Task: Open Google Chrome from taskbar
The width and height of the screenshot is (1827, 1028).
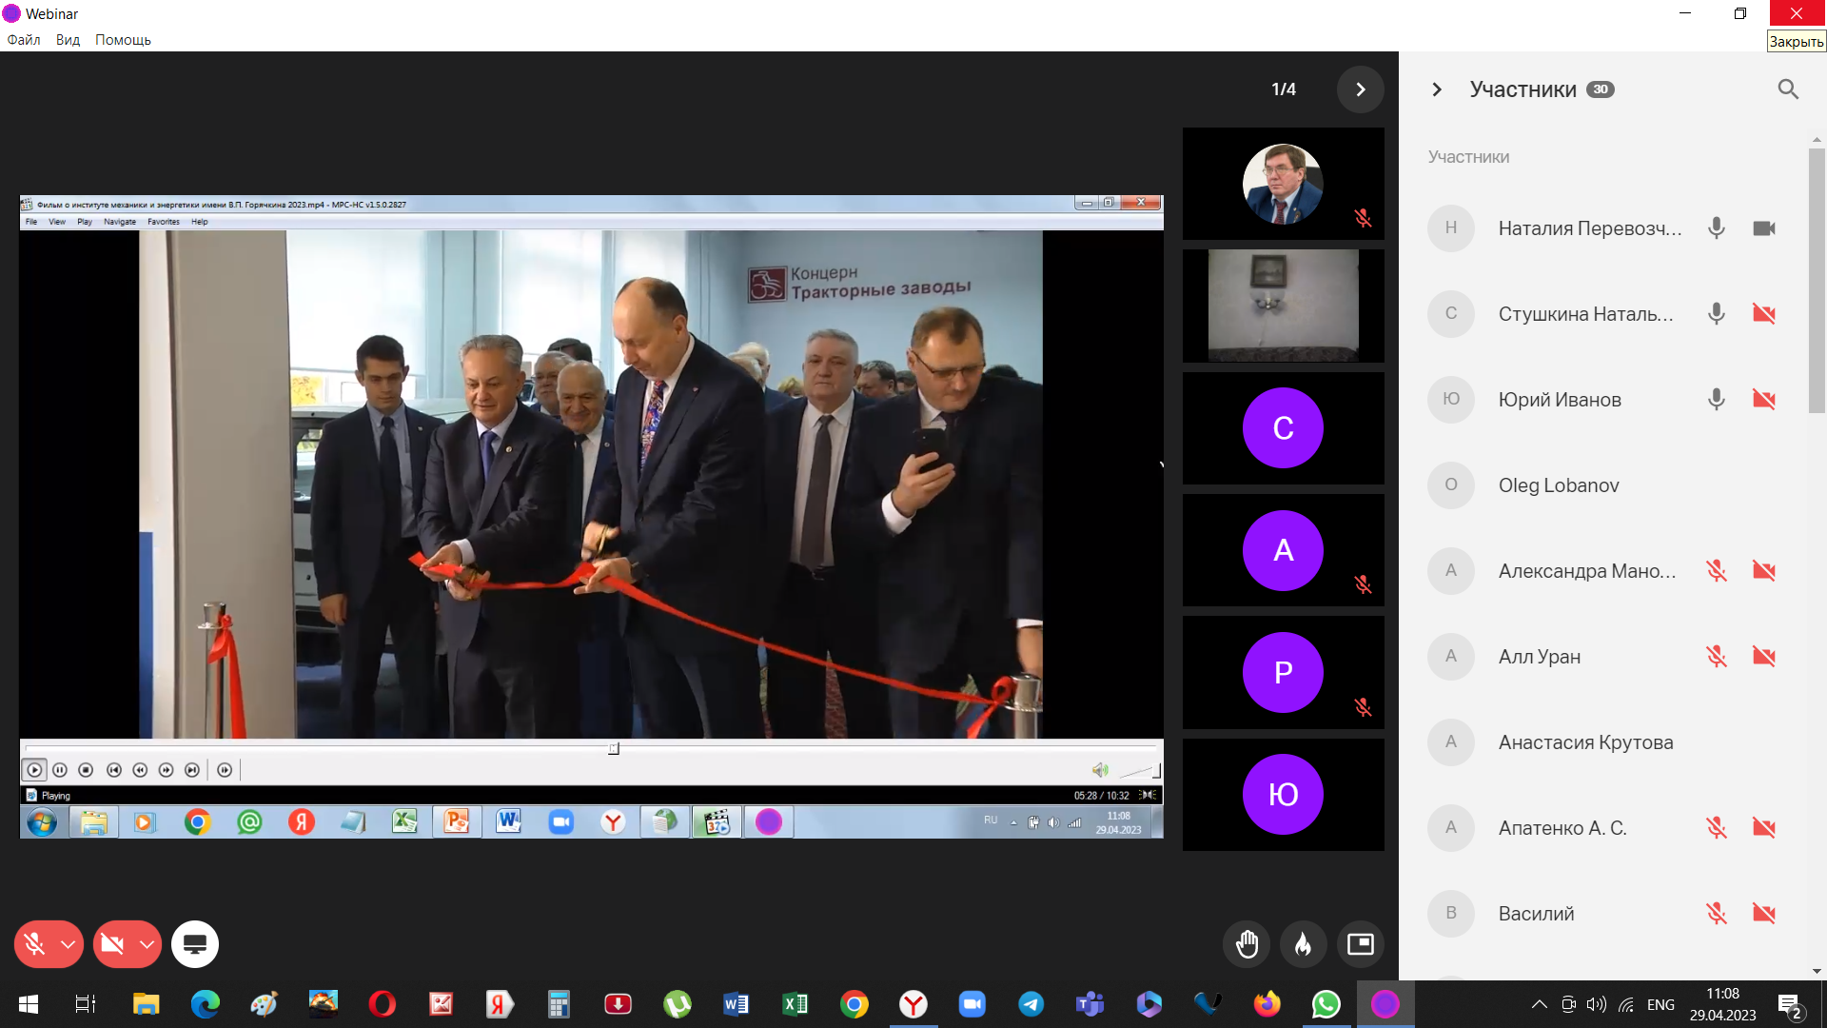Action: click(x=854, y=1004)
